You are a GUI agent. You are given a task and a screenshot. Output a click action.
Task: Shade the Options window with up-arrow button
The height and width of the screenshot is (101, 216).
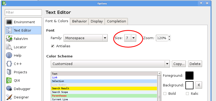201,3
